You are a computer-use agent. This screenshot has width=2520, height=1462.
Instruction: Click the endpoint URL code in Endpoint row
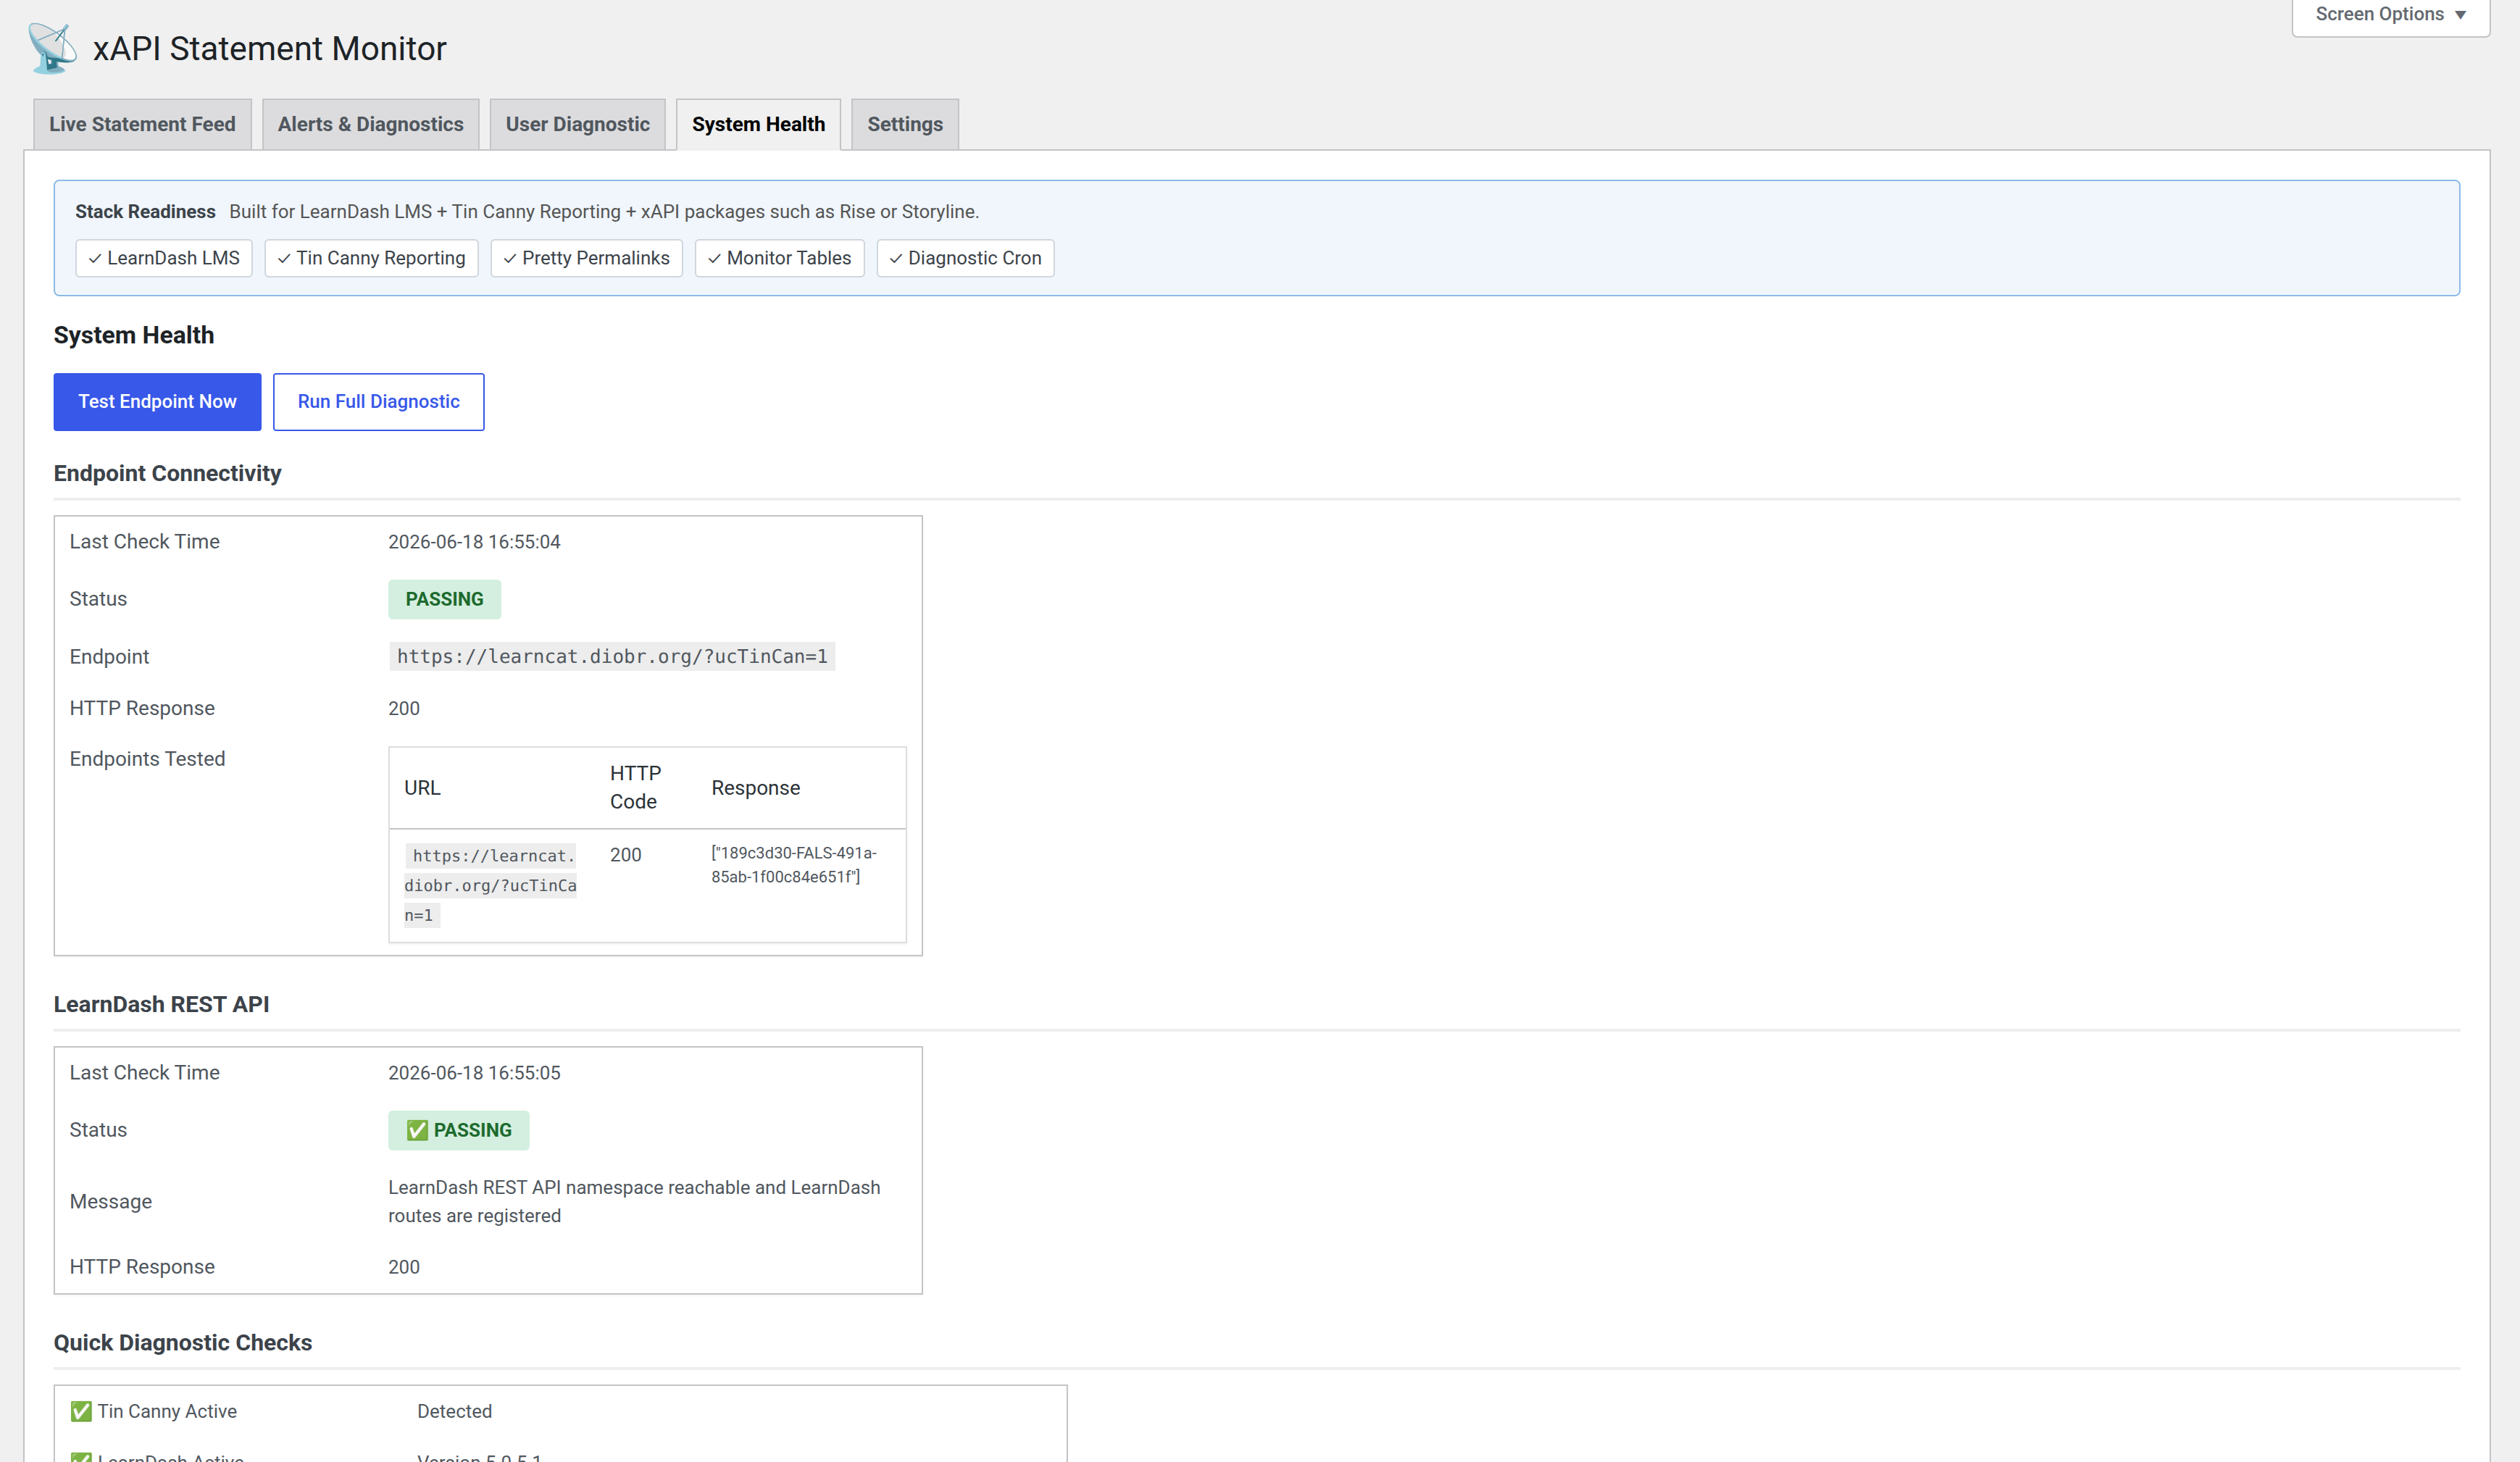tap(612, 656)
